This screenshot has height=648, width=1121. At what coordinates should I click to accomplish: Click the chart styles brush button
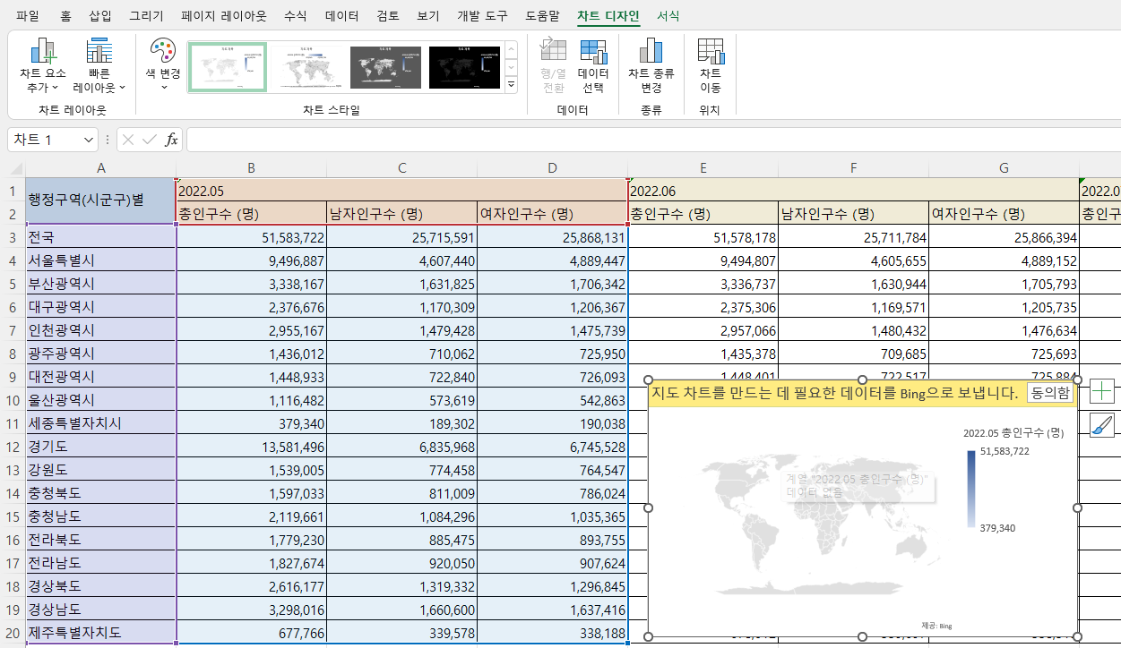(1102, 426)
